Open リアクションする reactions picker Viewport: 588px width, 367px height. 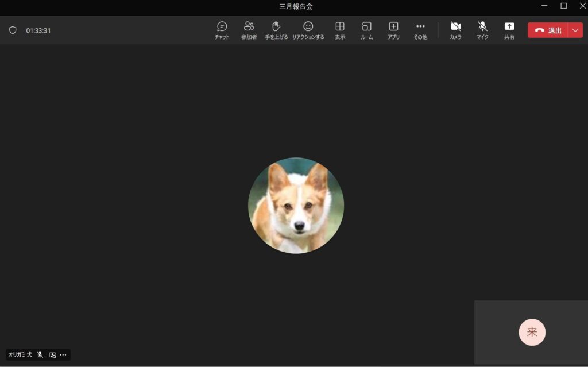pyautogui.click(x=308, y=30)
